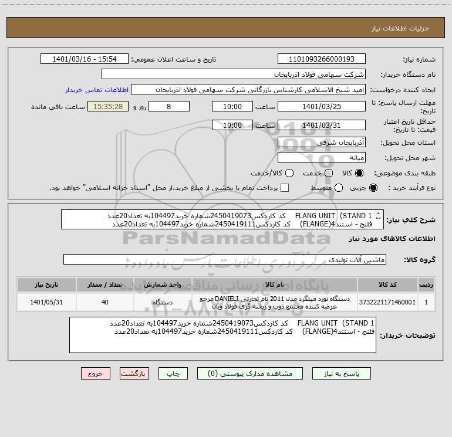The image size is (452, 437).
Task: Step through the شرح کلی نیاز box's spinner arrows
Action: pyautogui.click(x=378, y=215)
